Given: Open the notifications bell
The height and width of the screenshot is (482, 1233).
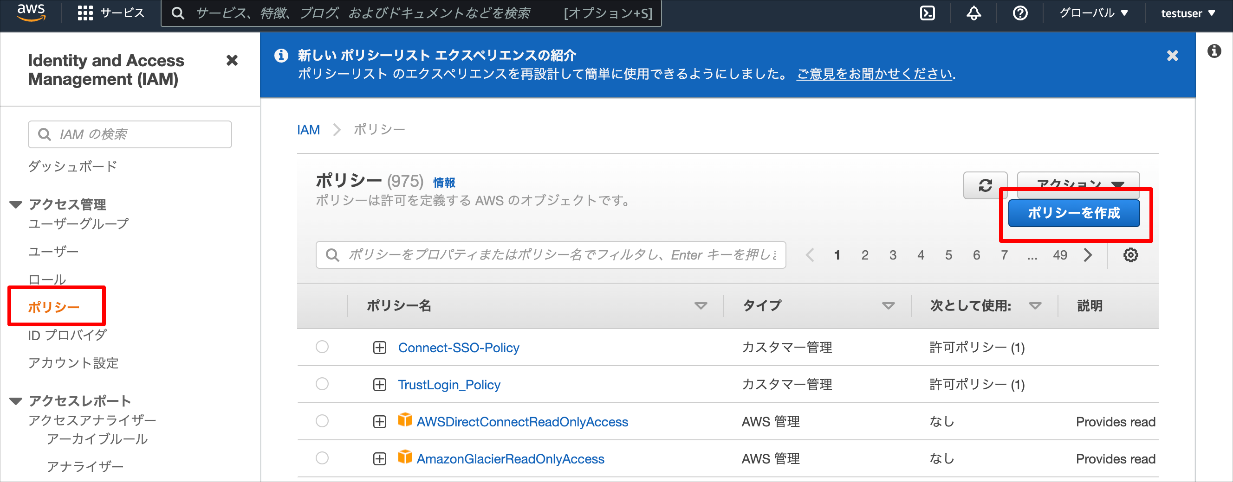Looking at the screenshot, I should [973, 13].
